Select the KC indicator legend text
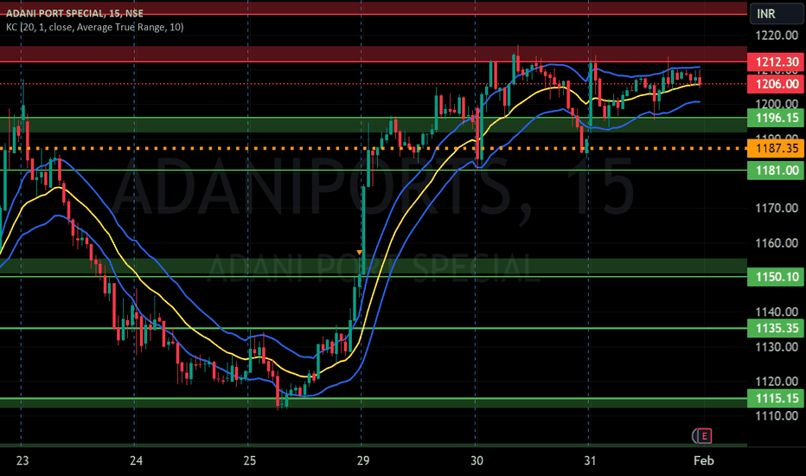This screenshot has width=806, height=476. coord(94,28)
